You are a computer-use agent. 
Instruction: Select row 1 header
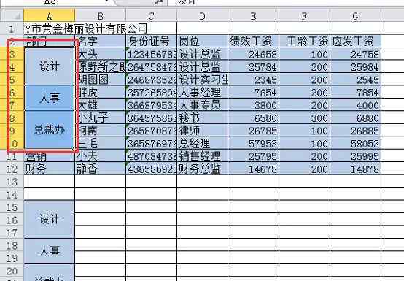point(12,28)
